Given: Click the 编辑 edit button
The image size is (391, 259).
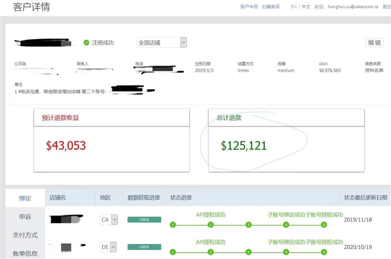Looking at the screenshot, I should tap(374, 43).
